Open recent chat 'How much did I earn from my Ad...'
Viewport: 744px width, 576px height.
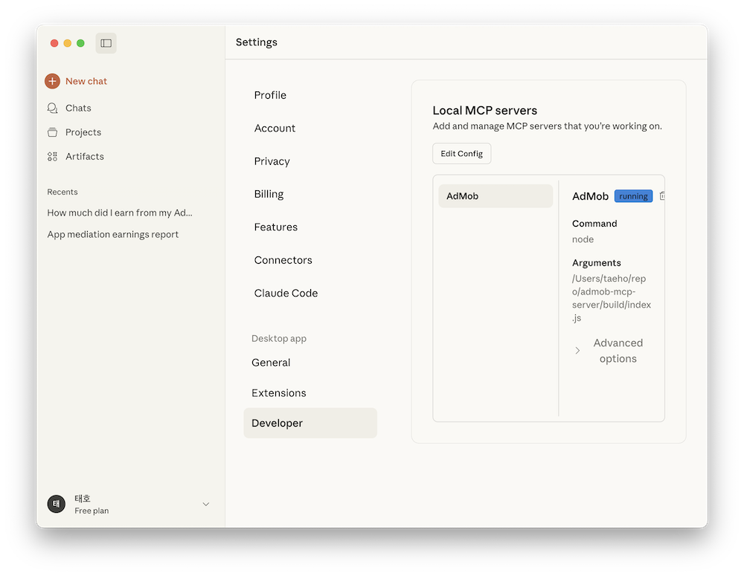coord(120,213)
